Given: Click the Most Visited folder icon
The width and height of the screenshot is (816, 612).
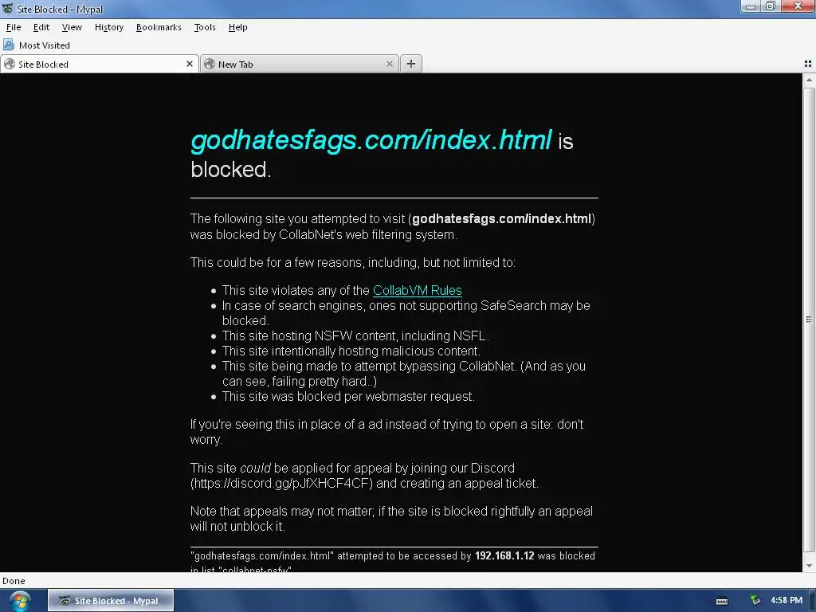Looking at the screenshot, I should (9, 45).
